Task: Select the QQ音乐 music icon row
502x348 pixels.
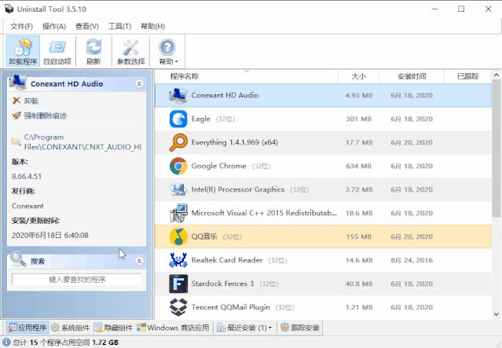Action: coord(323,236)
